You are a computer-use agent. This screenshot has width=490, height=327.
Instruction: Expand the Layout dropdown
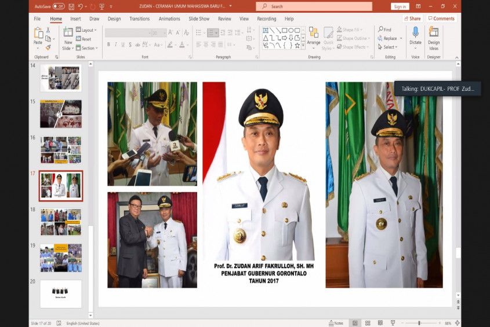click(x=87, y=30)
